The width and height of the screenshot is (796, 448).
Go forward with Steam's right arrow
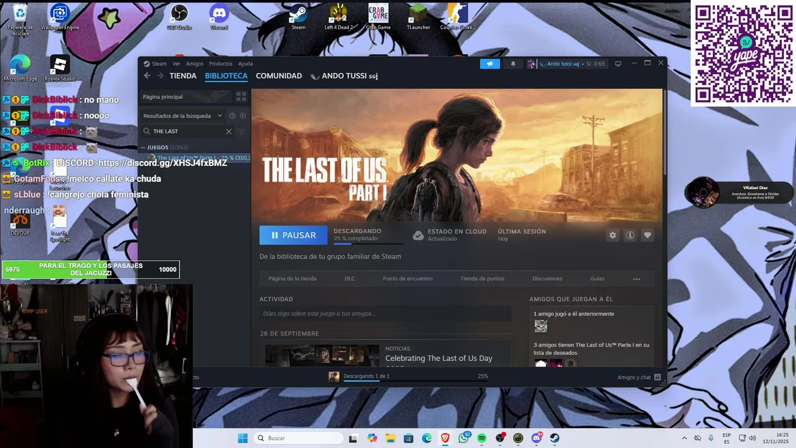(160, 76)
